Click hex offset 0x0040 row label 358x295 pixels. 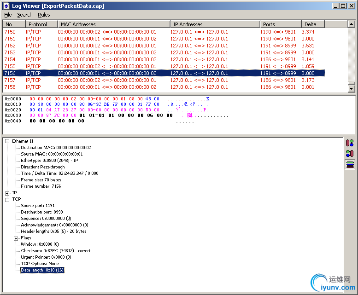(x=13, y=121)
